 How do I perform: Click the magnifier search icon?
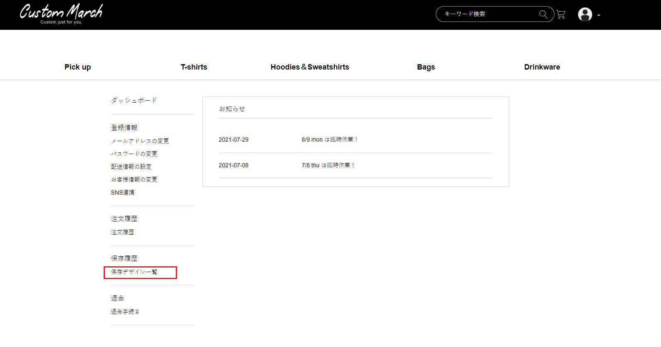(543, 14)
